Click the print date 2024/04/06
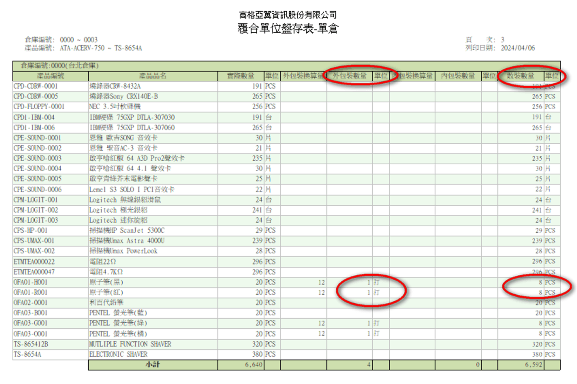This screenshot has height=384, width=577. click(518, 48)
